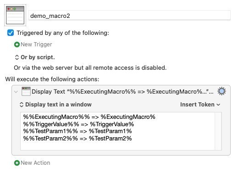This screenshot has height=173, width=238.
Task: Click the green plus New Action icon
Action: 17,163
